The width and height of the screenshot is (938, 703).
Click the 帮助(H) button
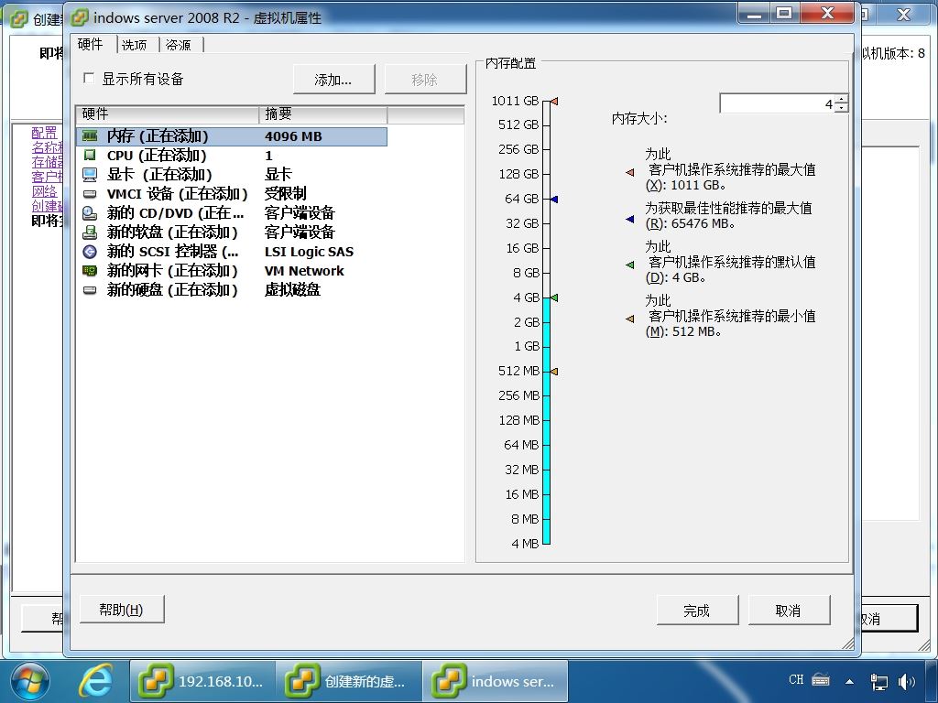pyautogui.click(x=122, y=609)
